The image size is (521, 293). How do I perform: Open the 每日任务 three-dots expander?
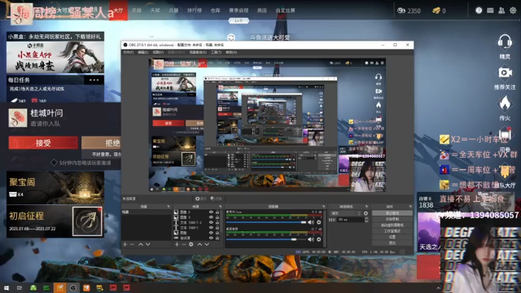tap(94, 80)
